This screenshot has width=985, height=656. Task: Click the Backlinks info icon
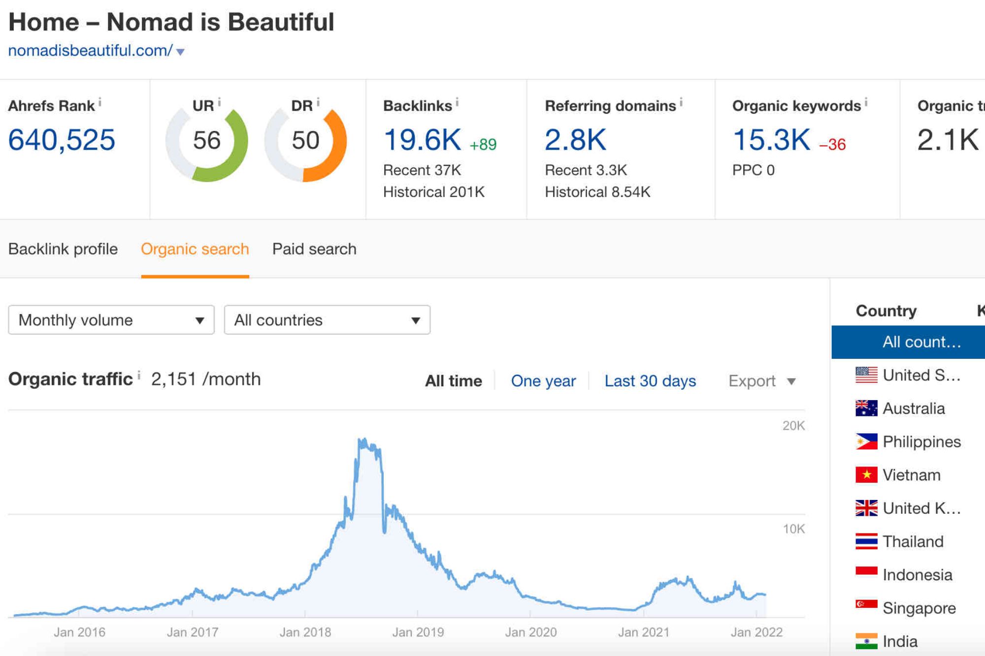(x=457, y=102)
